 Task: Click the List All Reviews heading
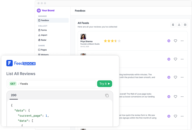click(21, 74)
